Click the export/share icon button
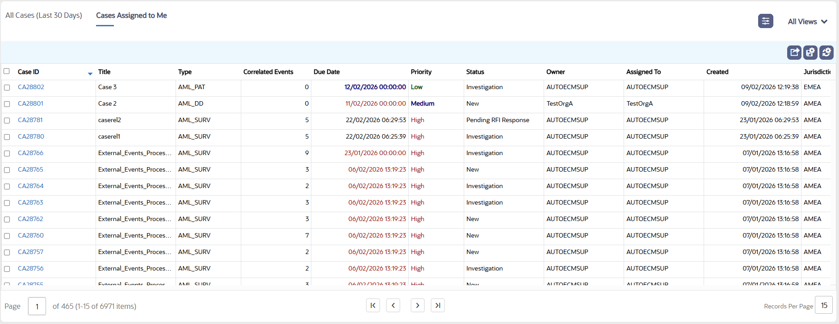The width and height of the screenshot is (839, 324). click(794, 53)
